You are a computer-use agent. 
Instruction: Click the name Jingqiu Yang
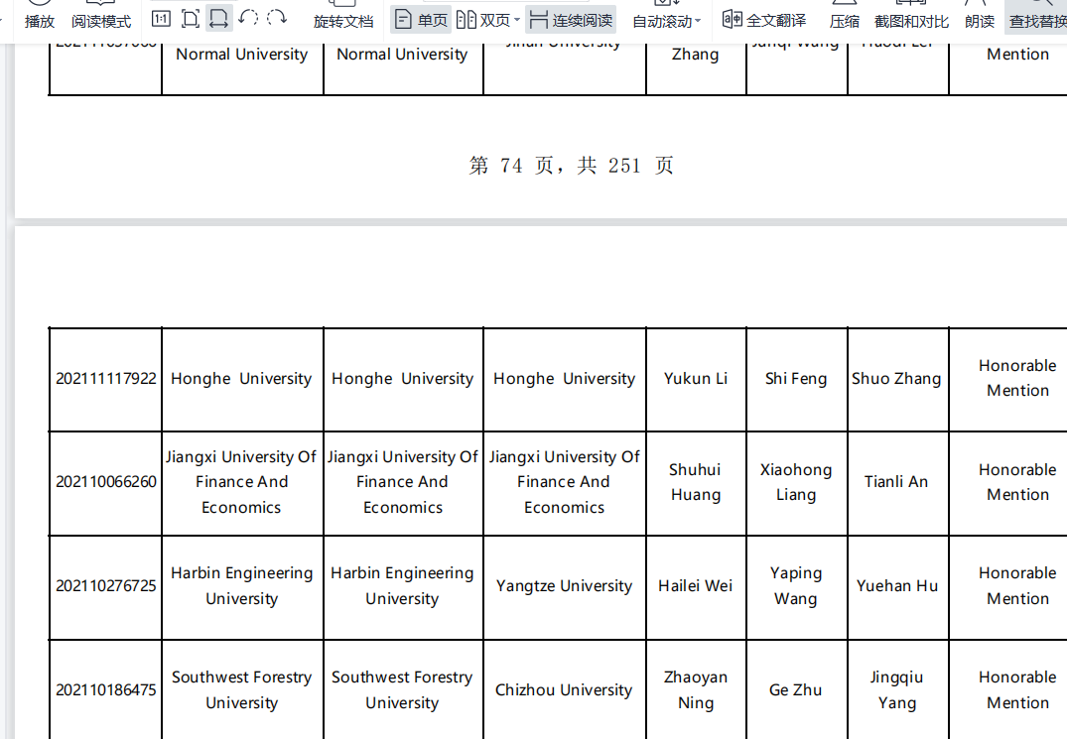pyautogui.click(x=897, y=690)
